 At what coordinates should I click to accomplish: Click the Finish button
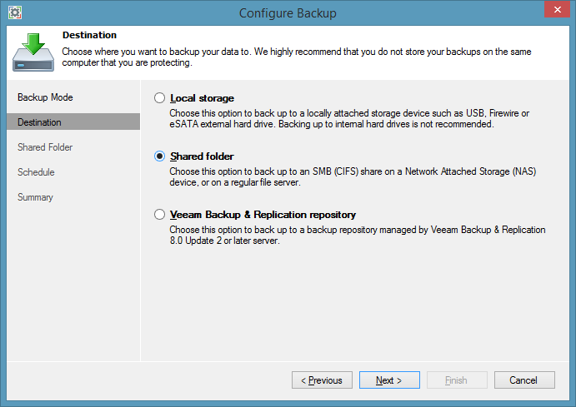click(457, 380)
